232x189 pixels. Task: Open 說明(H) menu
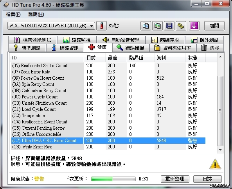click(x=36, y=14)
